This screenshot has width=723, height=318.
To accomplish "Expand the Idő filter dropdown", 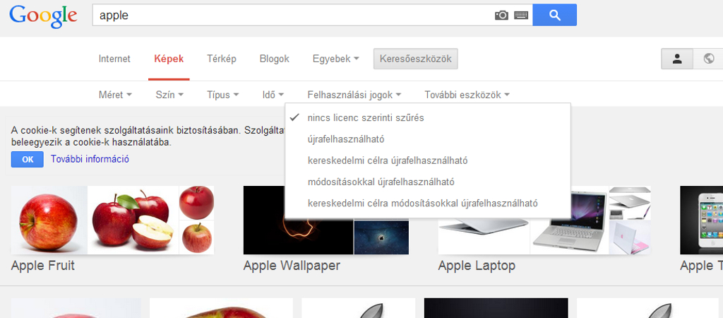I will pyautogui.click(x=273, y=95).
